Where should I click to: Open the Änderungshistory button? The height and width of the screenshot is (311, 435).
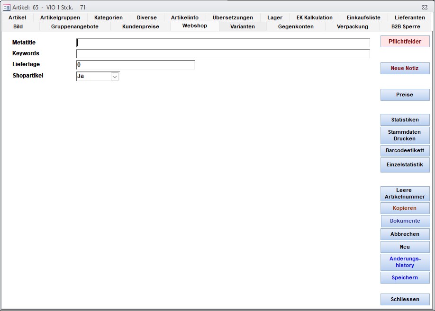pos(405,262)
